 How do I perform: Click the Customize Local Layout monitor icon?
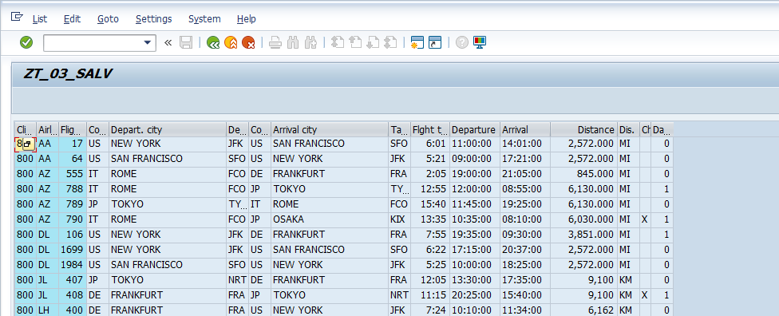click(x=480, y=43)
